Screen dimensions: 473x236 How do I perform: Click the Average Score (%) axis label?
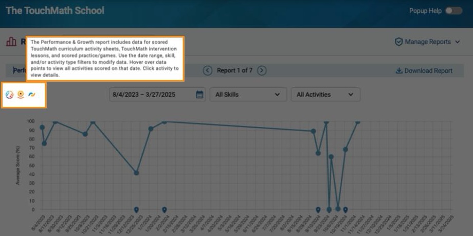[18, 166]
